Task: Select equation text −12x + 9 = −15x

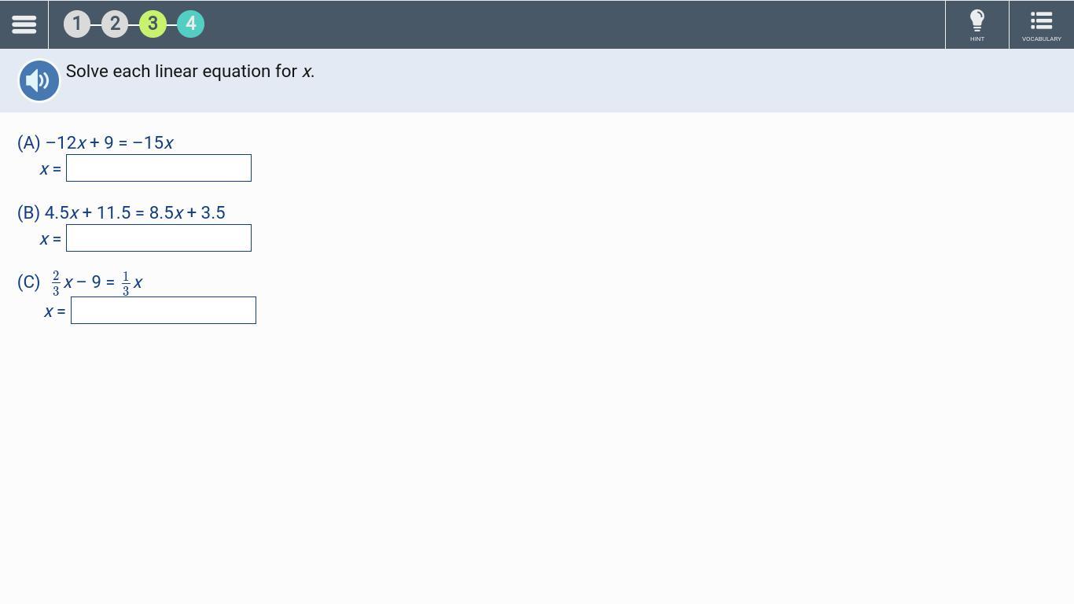Action: [110, 143]
